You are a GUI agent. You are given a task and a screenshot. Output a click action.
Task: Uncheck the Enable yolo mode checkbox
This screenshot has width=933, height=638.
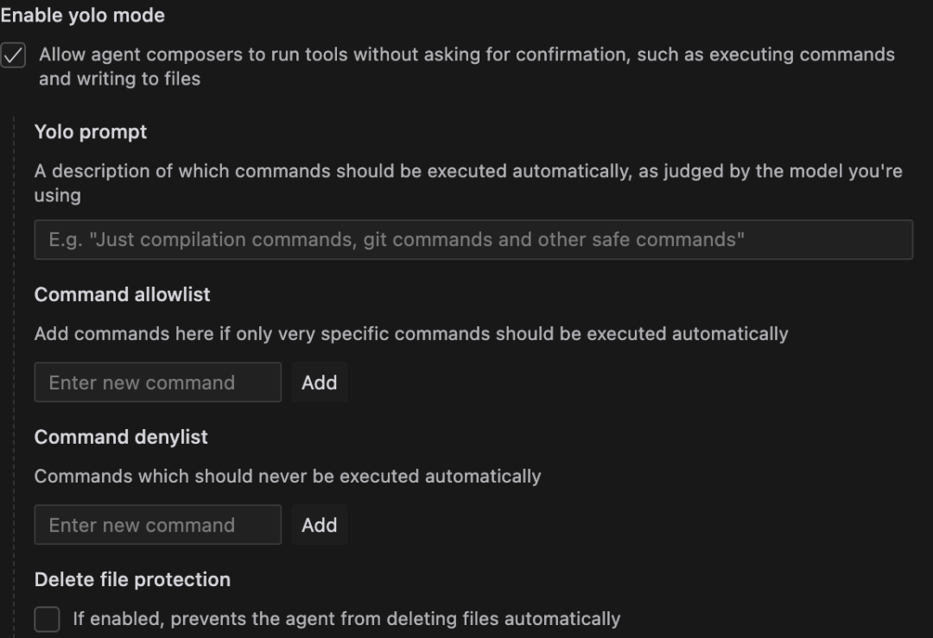tap(13, 55)
